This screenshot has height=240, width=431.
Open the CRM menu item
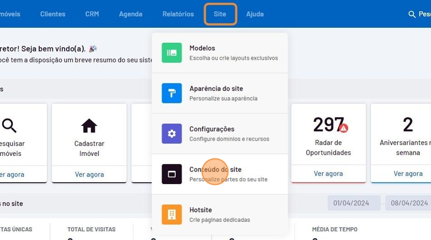pyautogui.click(x=92, y=14)
